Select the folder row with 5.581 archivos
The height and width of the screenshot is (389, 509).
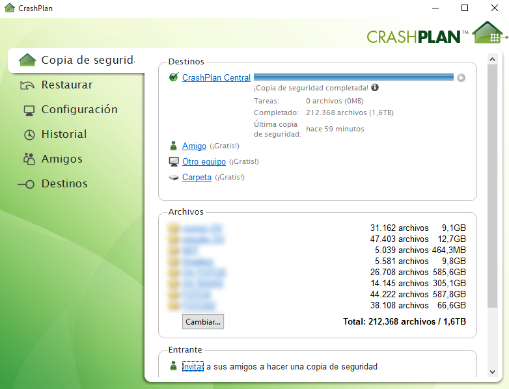point(317,261)
